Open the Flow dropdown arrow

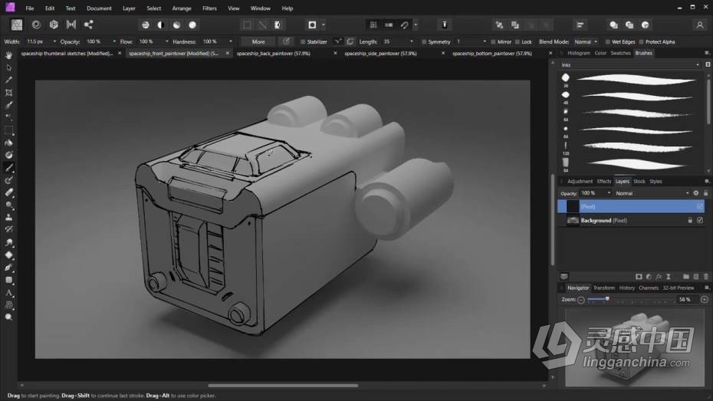[x=167, y=41]
